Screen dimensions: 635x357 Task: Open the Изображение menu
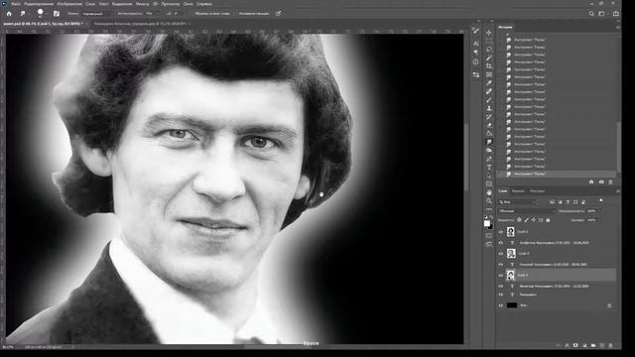pos(69,4)
